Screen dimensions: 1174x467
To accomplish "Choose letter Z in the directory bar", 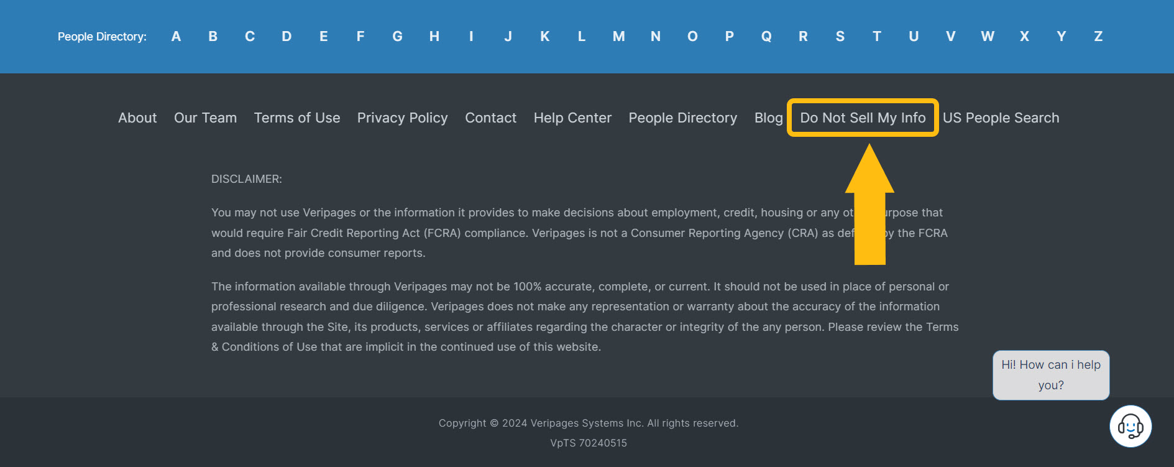I will 1098,37.
